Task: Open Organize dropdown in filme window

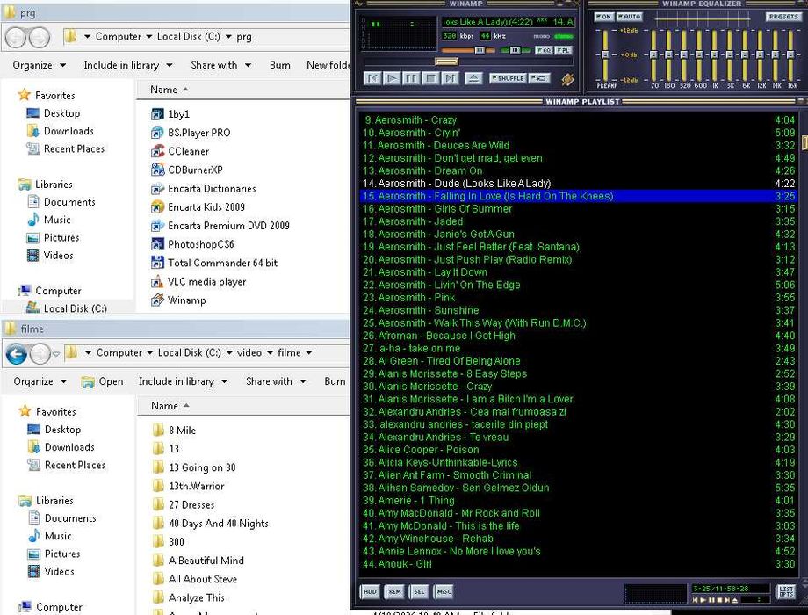Action: click(x=40, y=381)
